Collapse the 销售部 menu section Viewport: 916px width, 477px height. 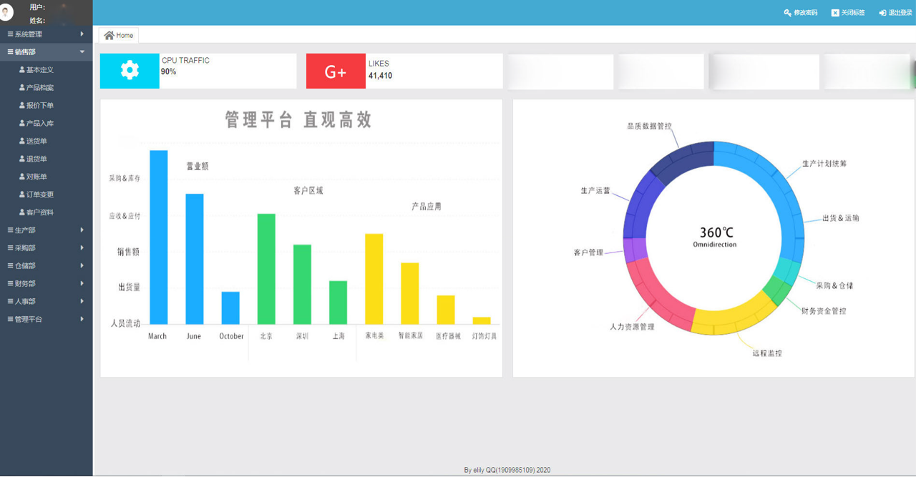click(x=46, y=52)
